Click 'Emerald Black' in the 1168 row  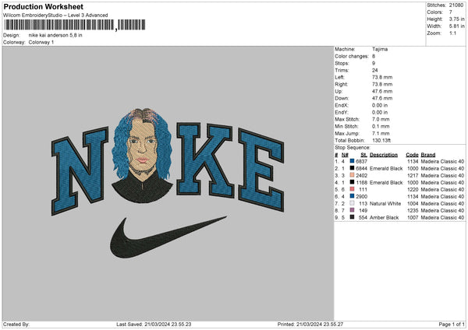pyautogui.click(x=386, y=183)
